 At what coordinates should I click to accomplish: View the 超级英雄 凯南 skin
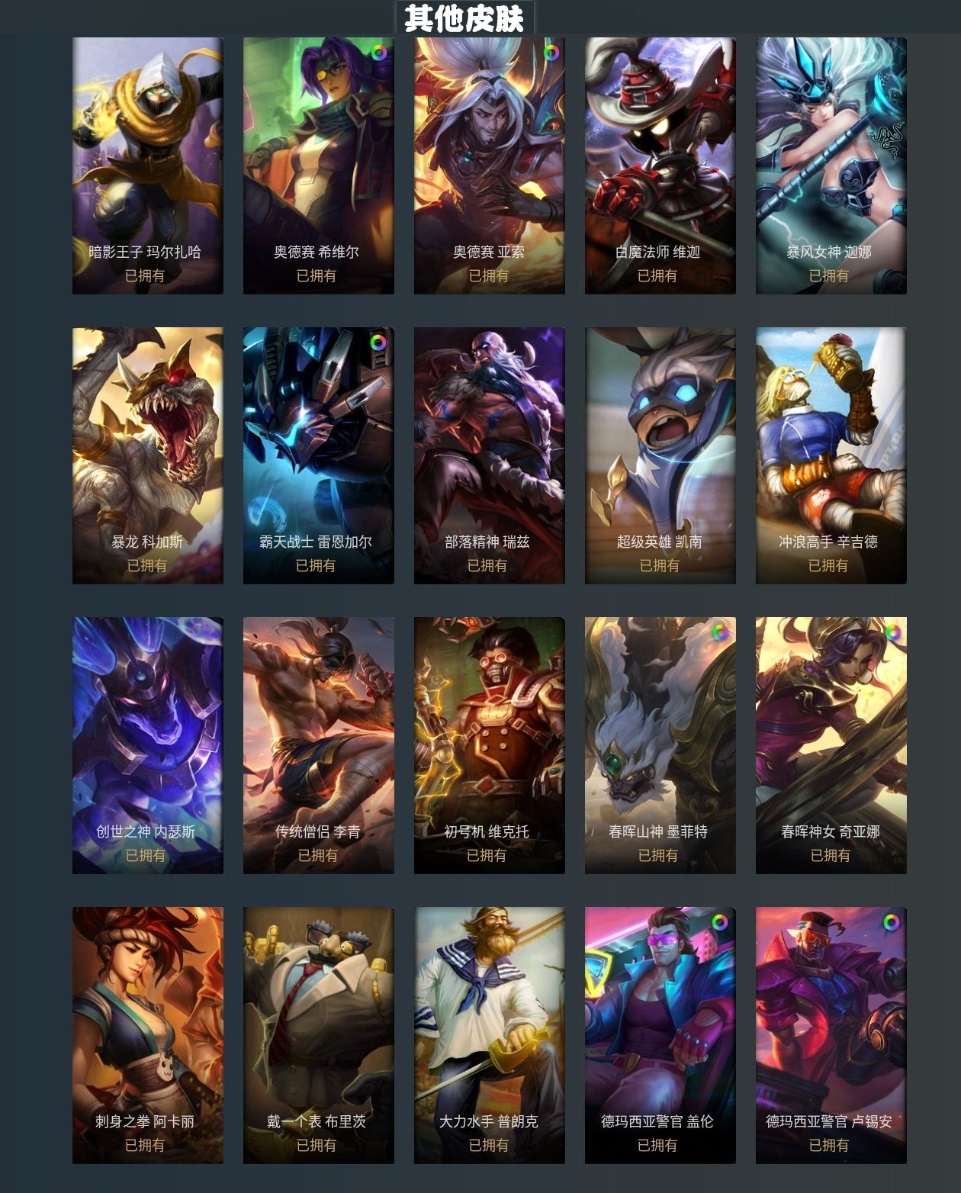[x=660, y=455]
